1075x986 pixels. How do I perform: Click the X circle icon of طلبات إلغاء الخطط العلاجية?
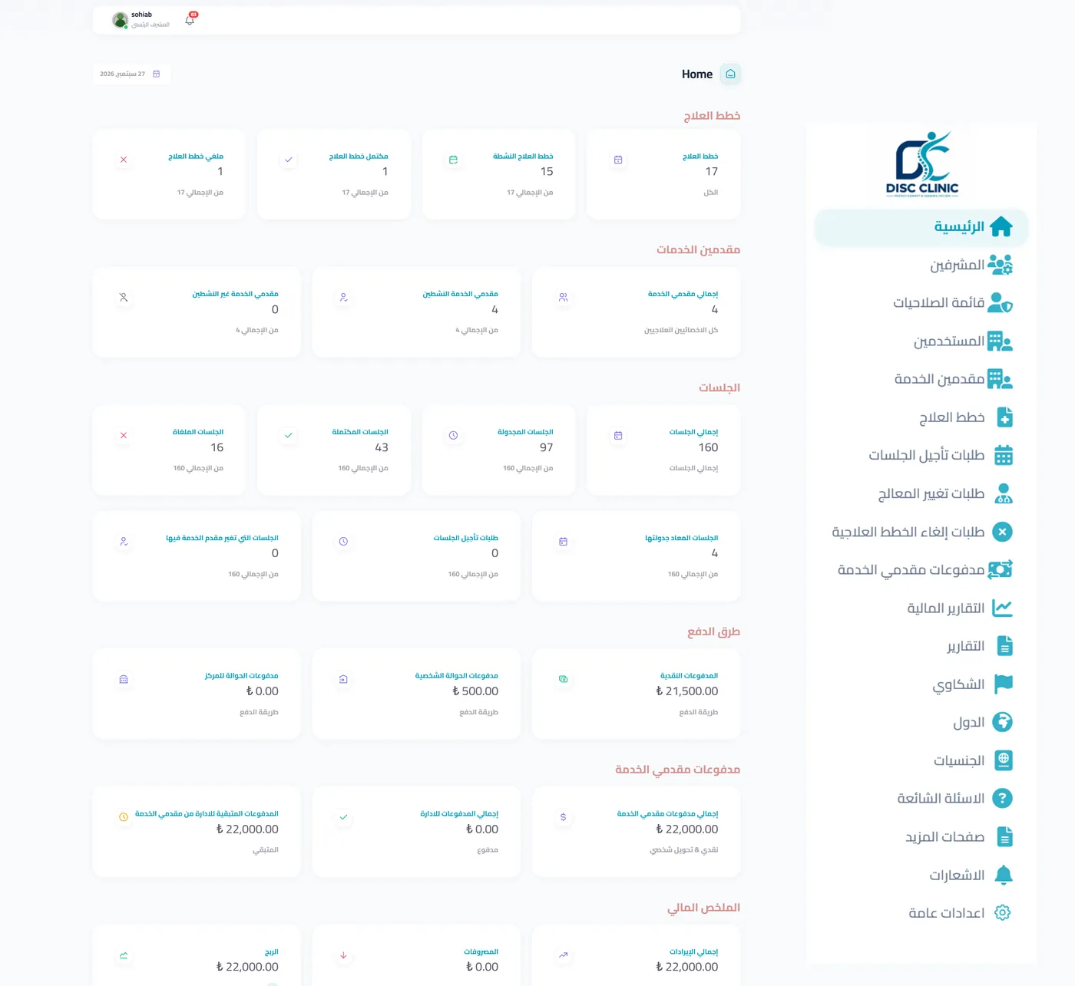point(1002,532)
